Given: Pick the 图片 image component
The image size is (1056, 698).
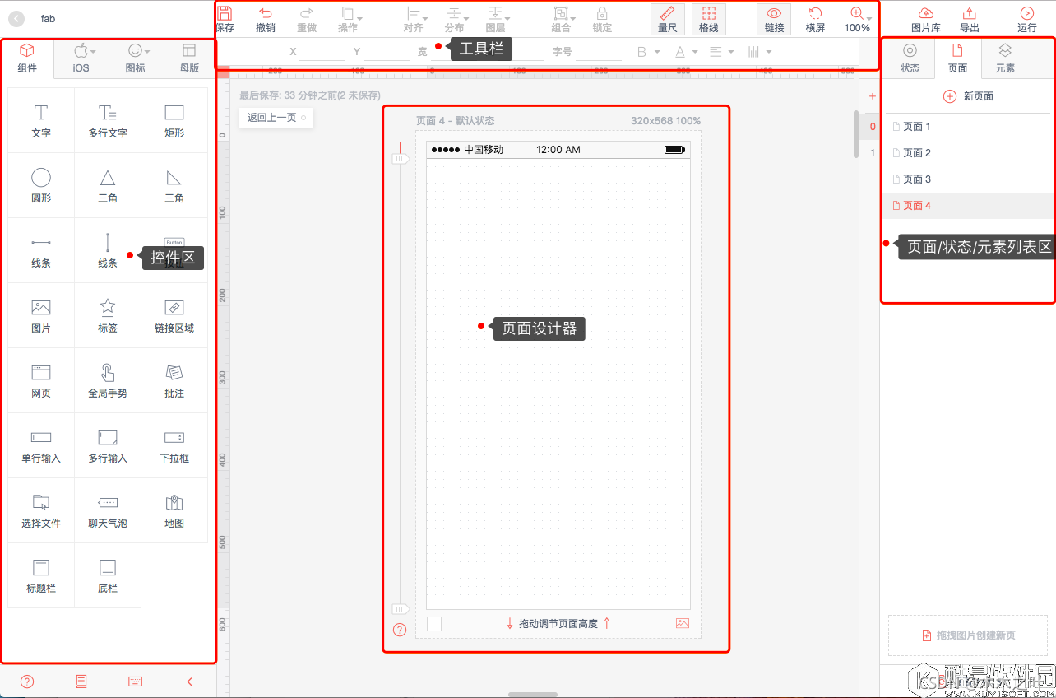Looking at the screenshot, I should (x=41, y=315).
